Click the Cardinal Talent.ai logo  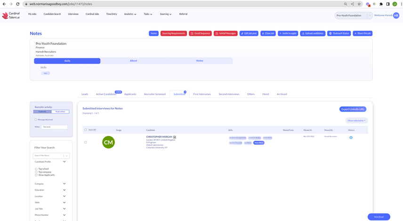[x=11, y=15]
